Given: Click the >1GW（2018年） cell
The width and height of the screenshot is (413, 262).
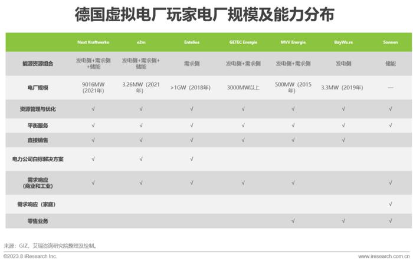Looking at the screenshot, I should coord(191,88).
